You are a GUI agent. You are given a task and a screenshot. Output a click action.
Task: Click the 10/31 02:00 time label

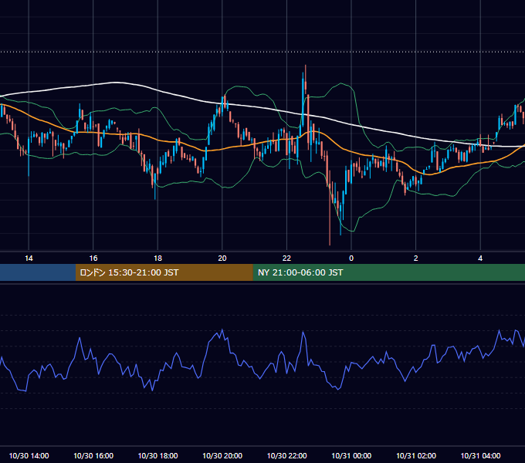416,455
